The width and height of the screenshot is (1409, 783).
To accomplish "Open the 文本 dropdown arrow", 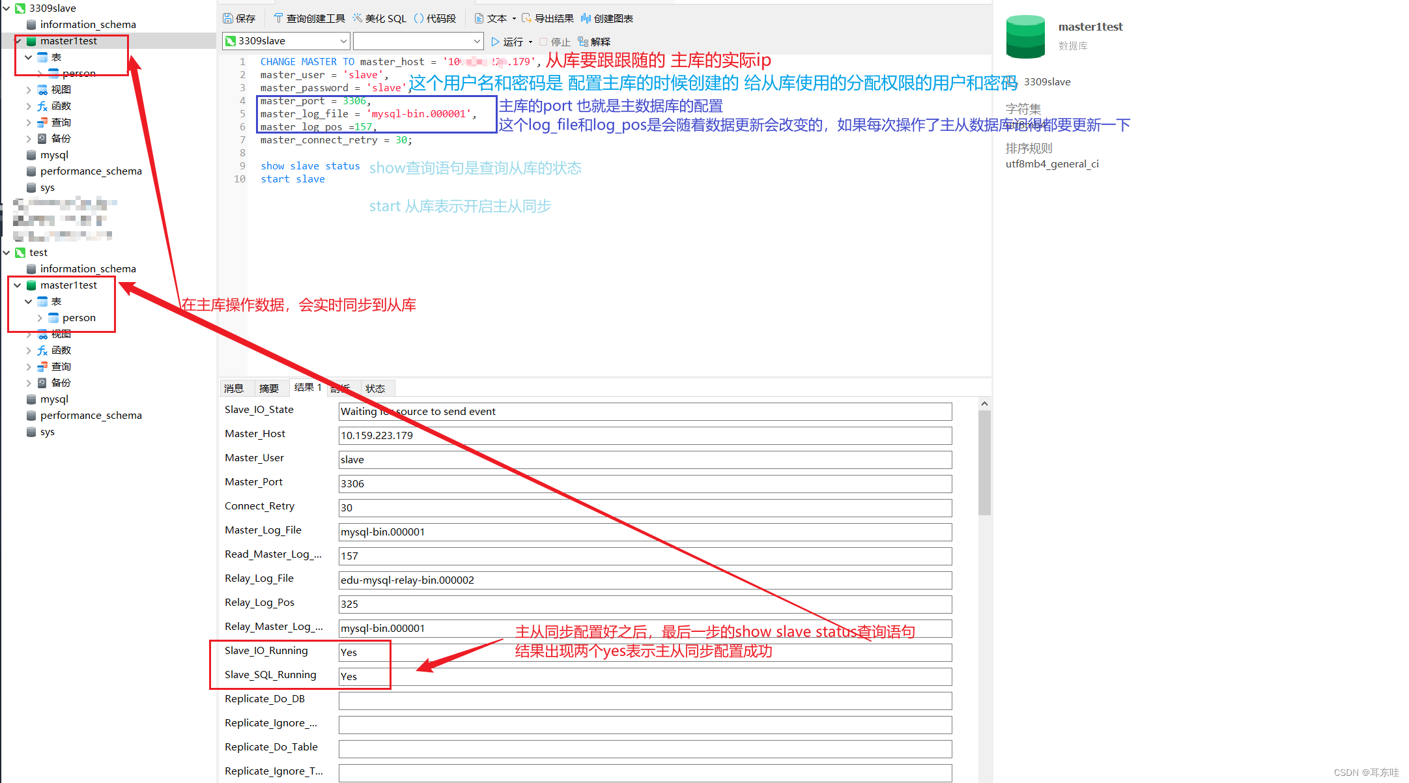I will coord(514,18).
